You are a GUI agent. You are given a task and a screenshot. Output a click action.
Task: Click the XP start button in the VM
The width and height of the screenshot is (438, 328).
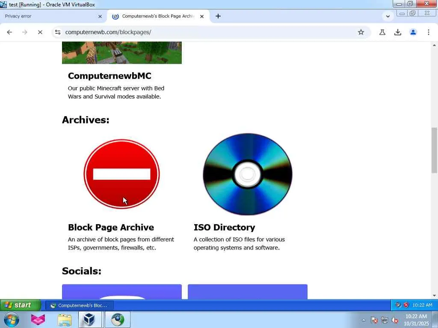21,305
